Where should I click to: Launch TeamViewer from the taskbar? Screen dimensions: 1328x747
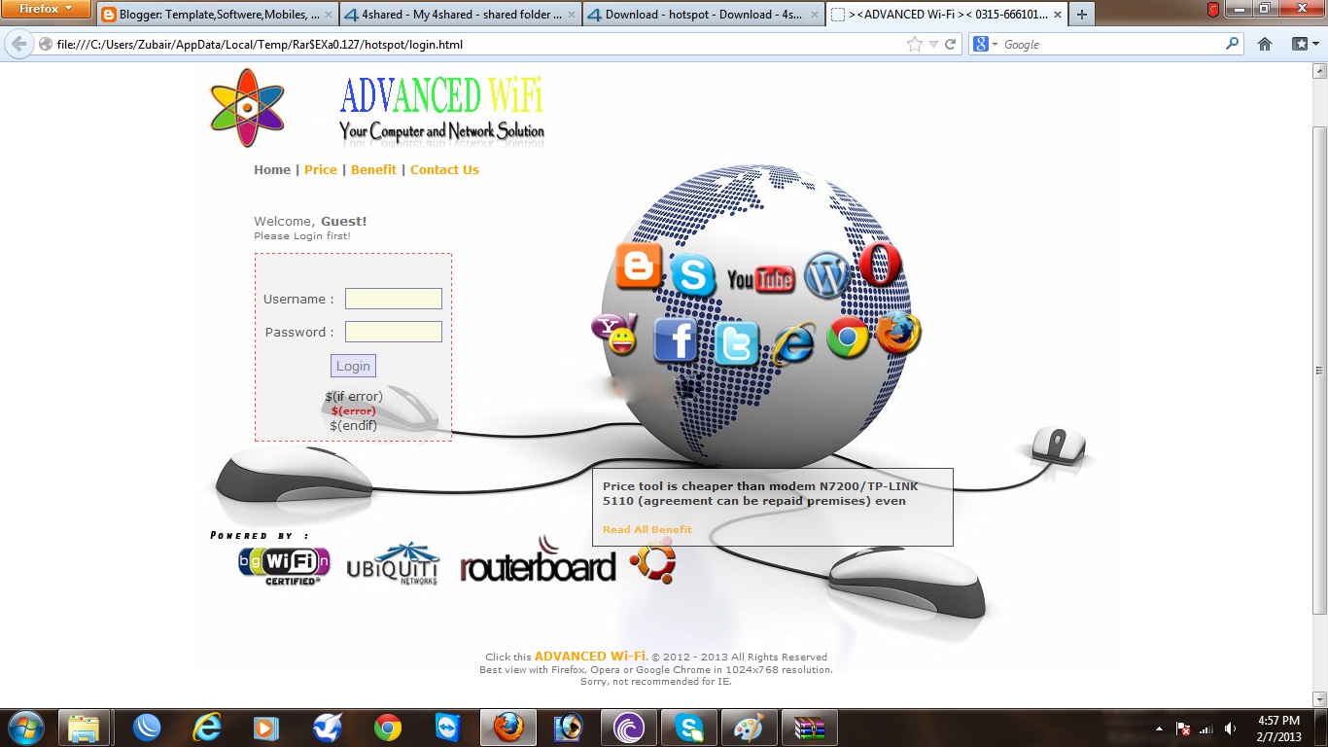click(x=448, y=728)
